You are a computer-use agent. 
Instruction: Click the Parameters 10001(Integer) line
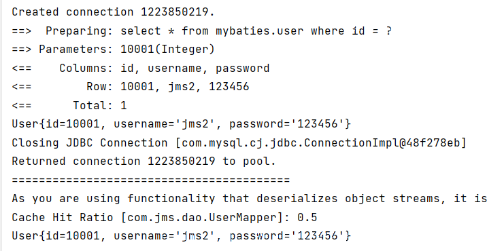pos(113,50)
